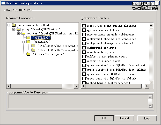
Task: Check active txn count during cleanout
Action: (x=84, y=26)
